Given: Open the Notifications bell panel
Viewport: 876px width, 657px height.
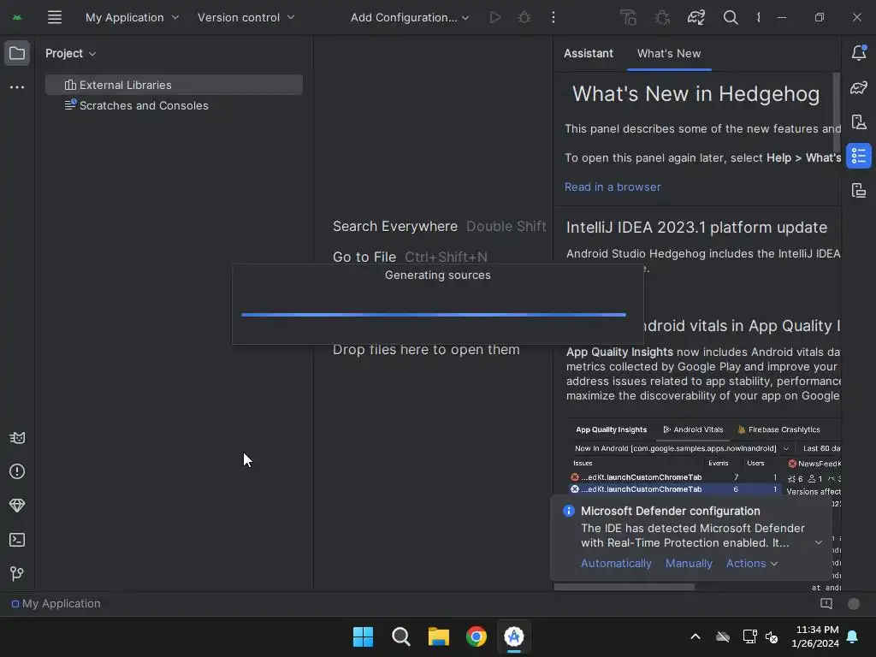Looking at the screenshot, I should (x=859, y=52).
